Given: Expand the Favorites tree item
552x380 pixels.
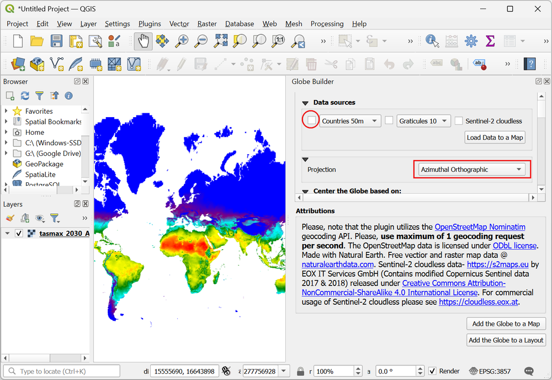Looking at the screenshot, I should (6, 111).
